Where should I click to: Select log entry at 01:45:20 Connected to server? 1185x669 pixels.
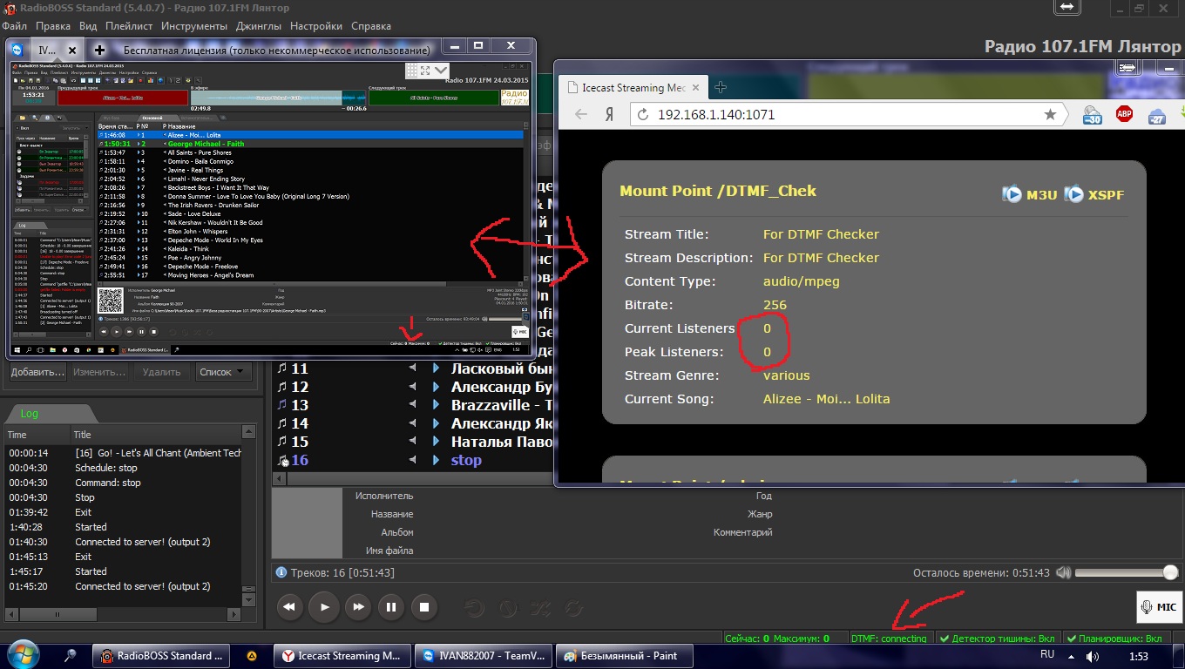tap(123, 586)
